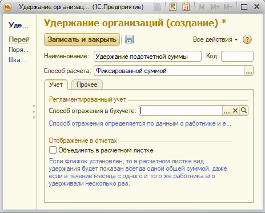265x213 pixels.
Task: Select the Уде... navigation item
Action: 18,25
